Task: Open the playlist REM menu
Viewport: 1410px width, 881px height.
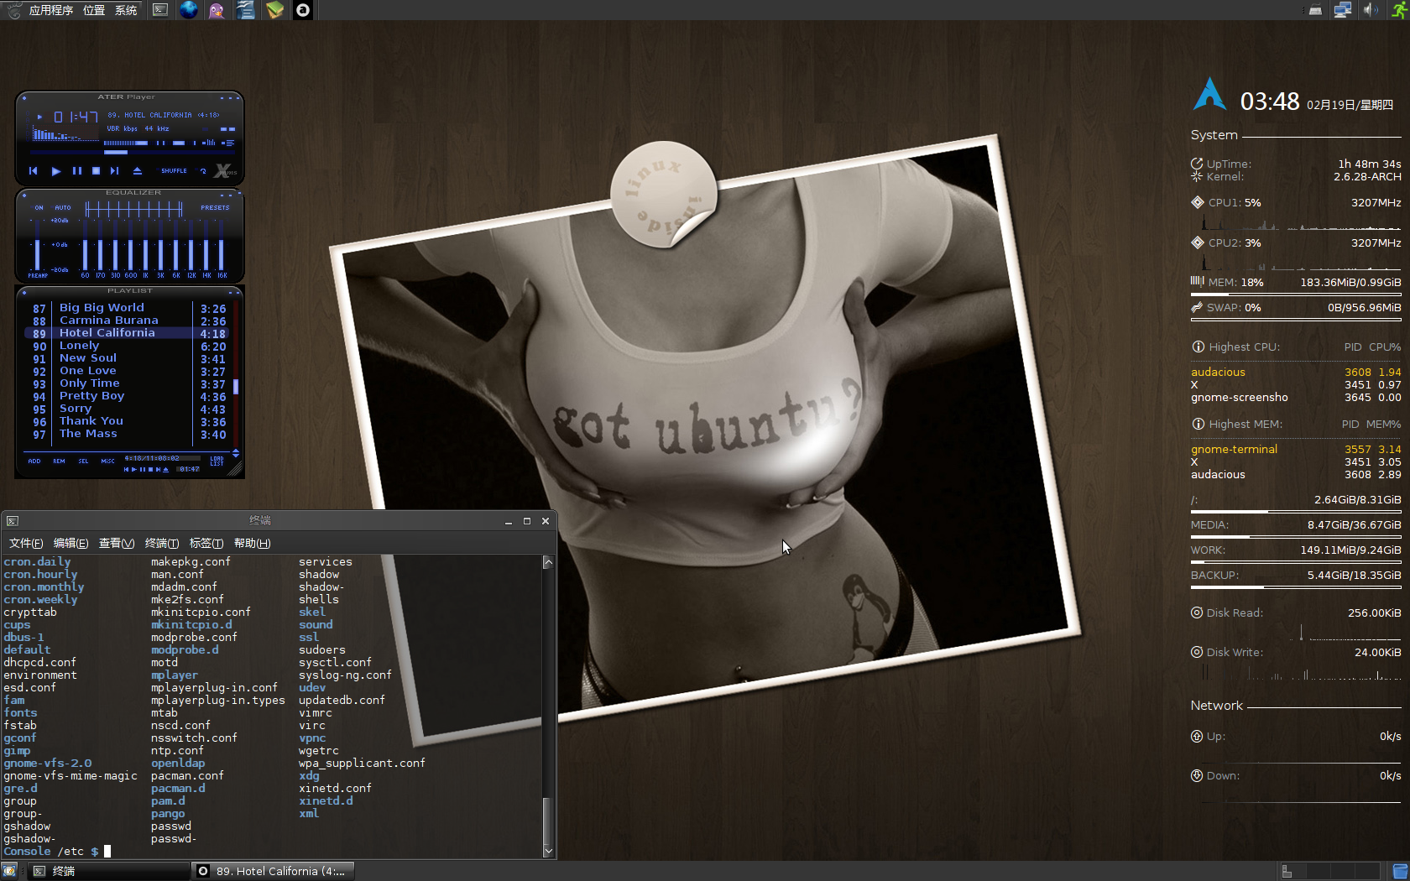Action: tap(59, 461)
